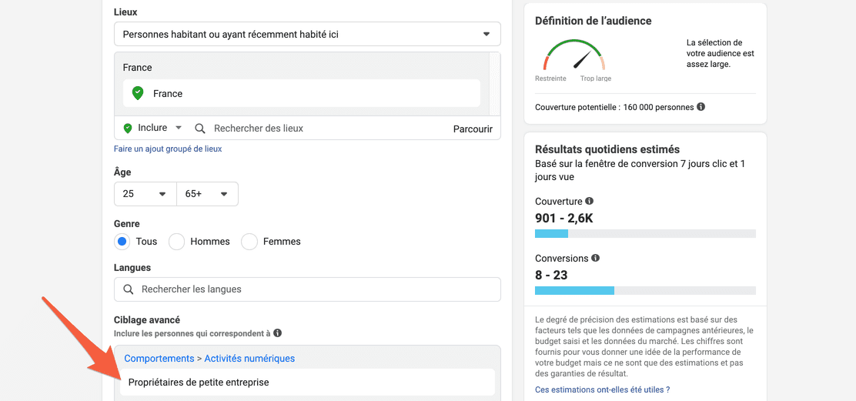Image resolution: width=856 pixels, height=401 pixels.
Task: Click the Couverture estimate progress bar
Action: (645, 233)
